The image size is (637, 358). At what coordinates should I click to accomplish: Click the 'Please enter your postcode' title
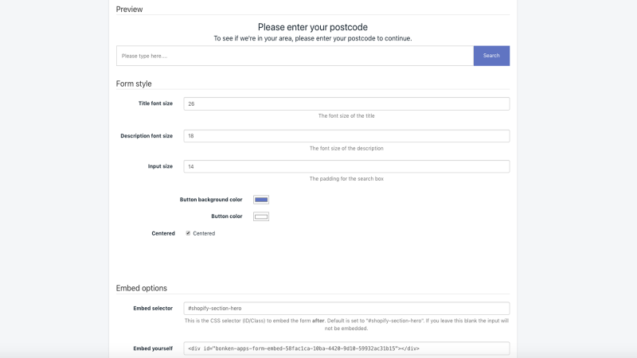point(313,27)
